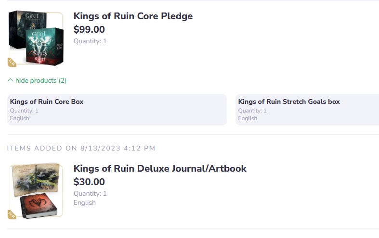Click Quantity: 1 under Deluxe Journal/Artbook
The width and height of the screenshot is (379, 238).
(90, 194)
